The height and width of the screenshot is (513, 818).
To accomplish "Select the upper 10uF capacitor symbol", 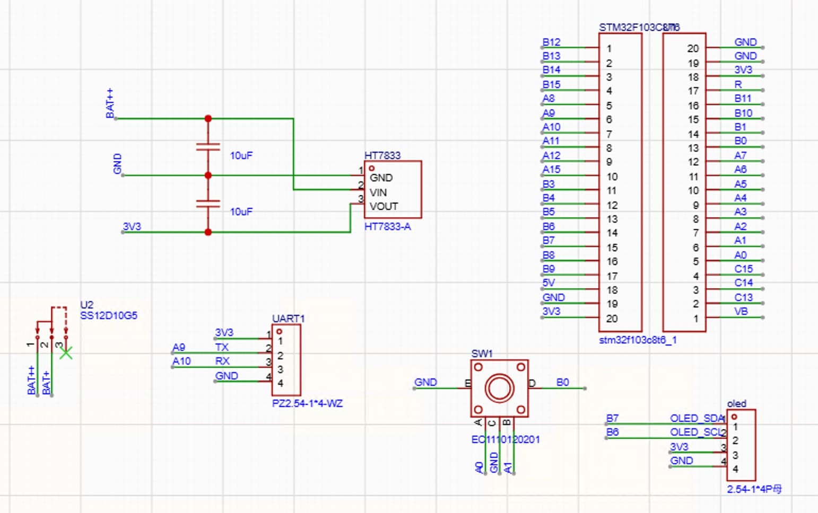I will (x=208, y=147).
